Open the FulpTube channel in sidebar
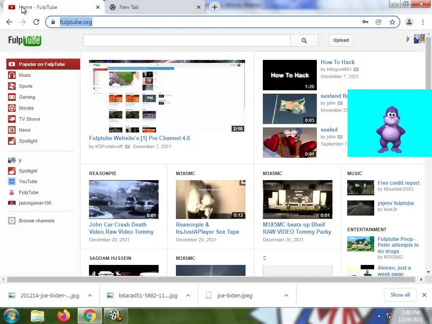The height and width of the screenshot is (324, 432). 29,192
